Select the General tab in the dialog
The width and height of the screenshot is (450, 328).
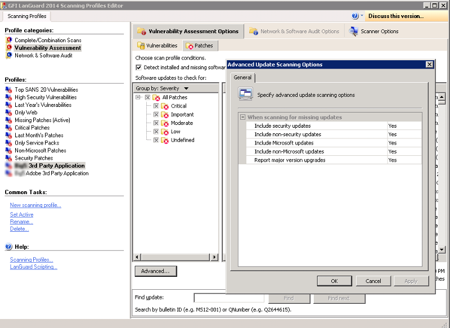[242, 78]
